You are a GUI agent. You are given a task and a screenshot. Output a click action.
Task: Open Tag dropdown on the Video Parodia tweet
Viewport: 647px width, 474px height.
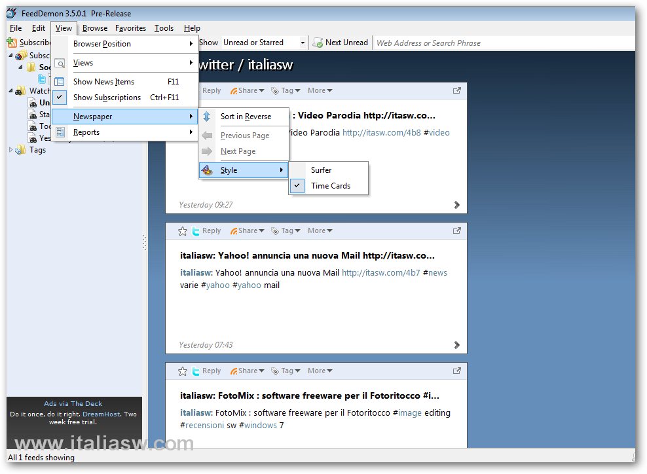click(286, 90)
